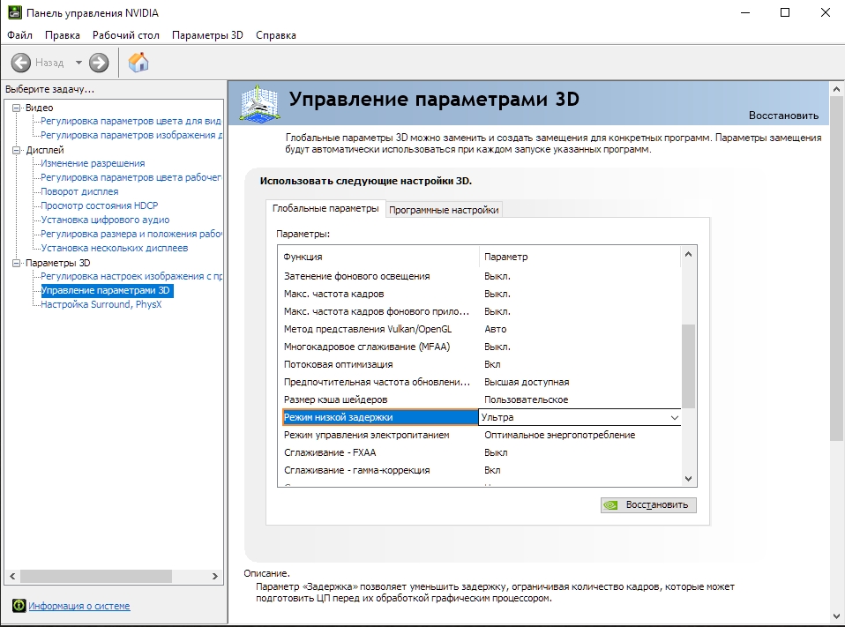845x627 pixels.
Task: Select Режим управления электропитанием row
Action: pyautogui.click(x=480, y=435)
